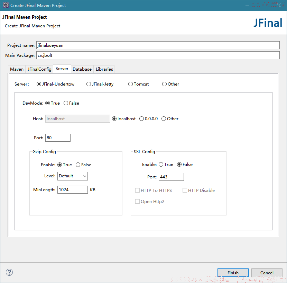Click the 'Host:' label

[38, 119]
